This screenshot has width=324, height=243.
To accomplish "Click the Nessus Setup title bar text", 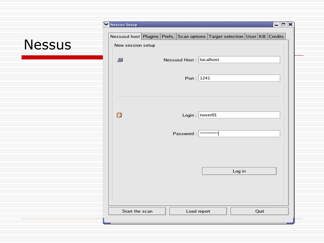I will pos(124,25).
